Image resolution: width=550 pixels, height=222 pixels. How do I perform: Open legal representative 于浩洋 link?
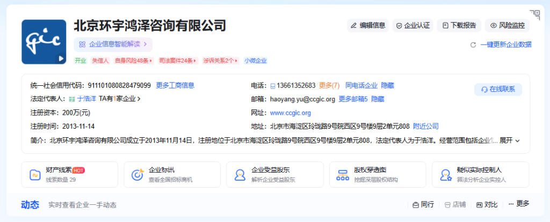pyautogui.click(x=86, y=99)
